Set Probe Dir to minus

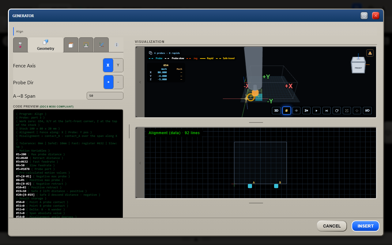(x=118, y=82)
